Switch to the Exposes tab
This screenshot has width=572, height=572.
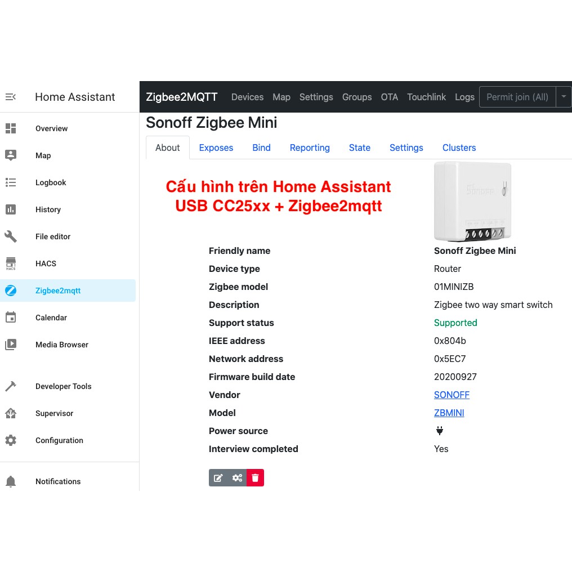(216, 148)
